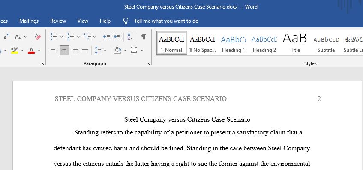
Task: Click the Clear All Formatting eraser icon
Action: [38, 36]
